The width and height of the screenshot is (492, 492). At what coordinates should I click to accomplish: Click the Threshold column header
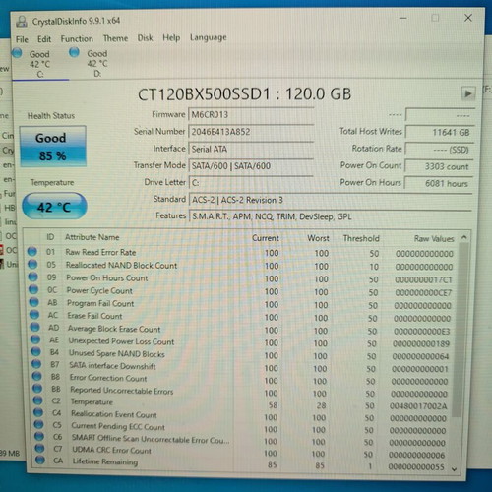[x=361, y=238]
